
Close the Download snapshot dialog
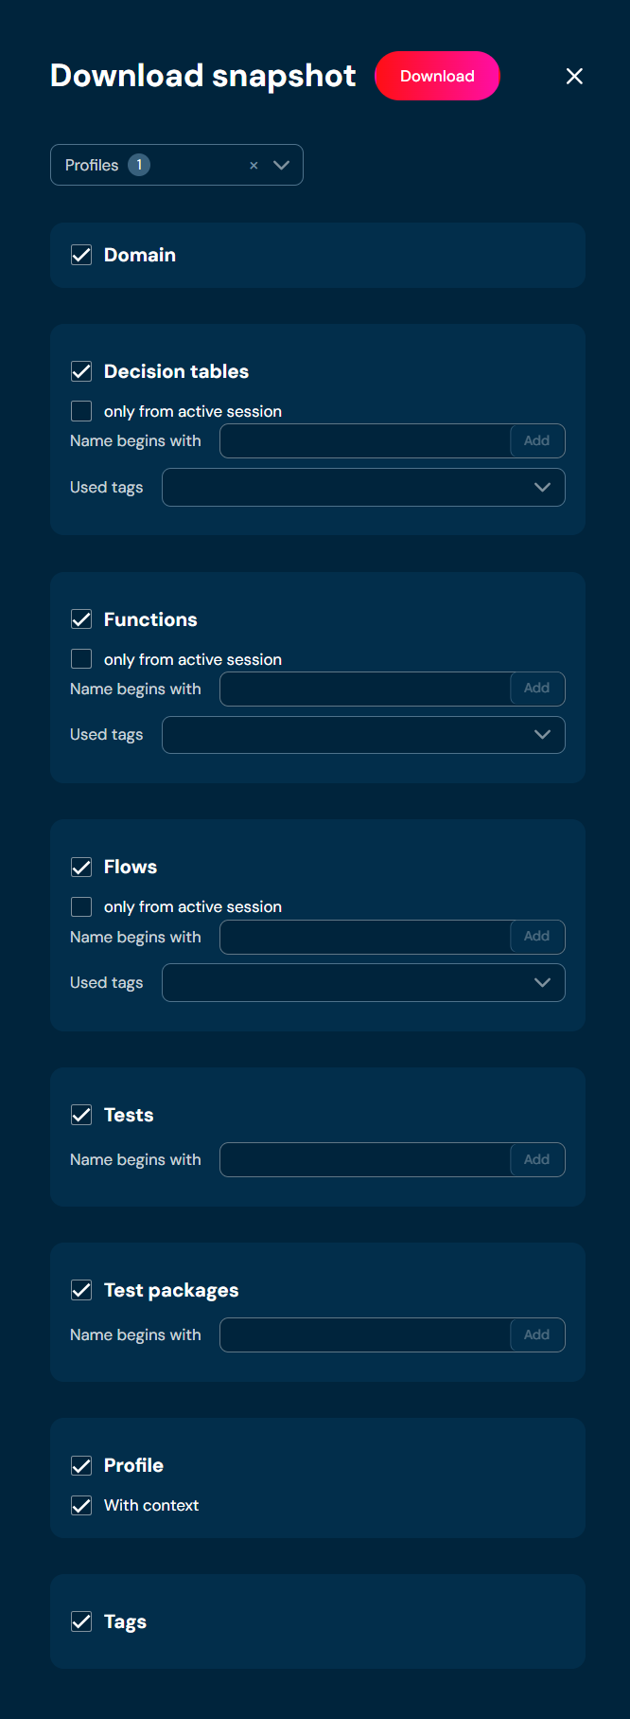(x=574, y=77)
